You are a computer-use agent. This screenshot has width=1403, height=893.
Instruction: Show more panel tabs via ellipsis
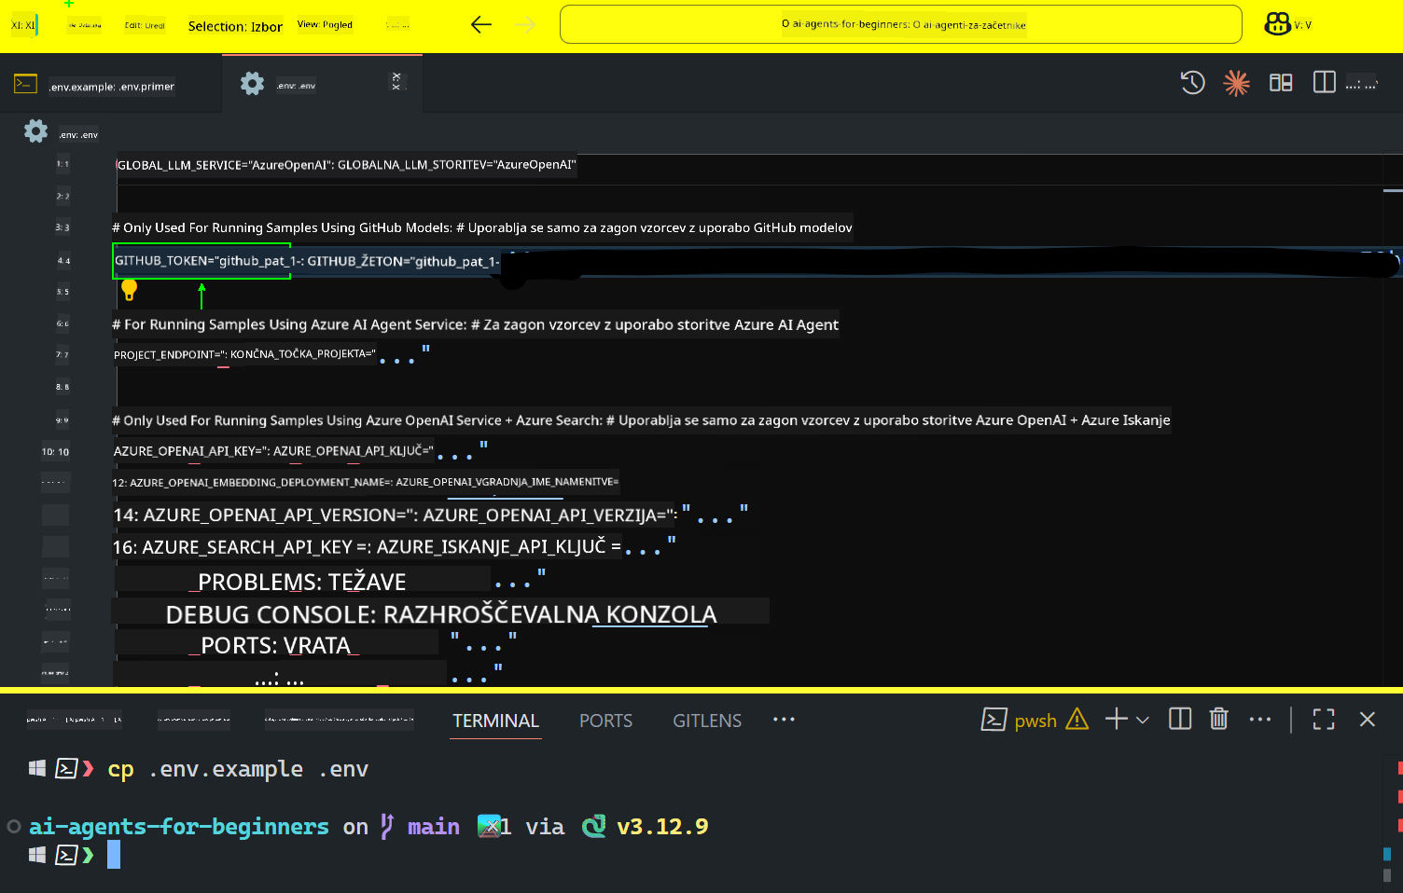click(x=784, y=720)
